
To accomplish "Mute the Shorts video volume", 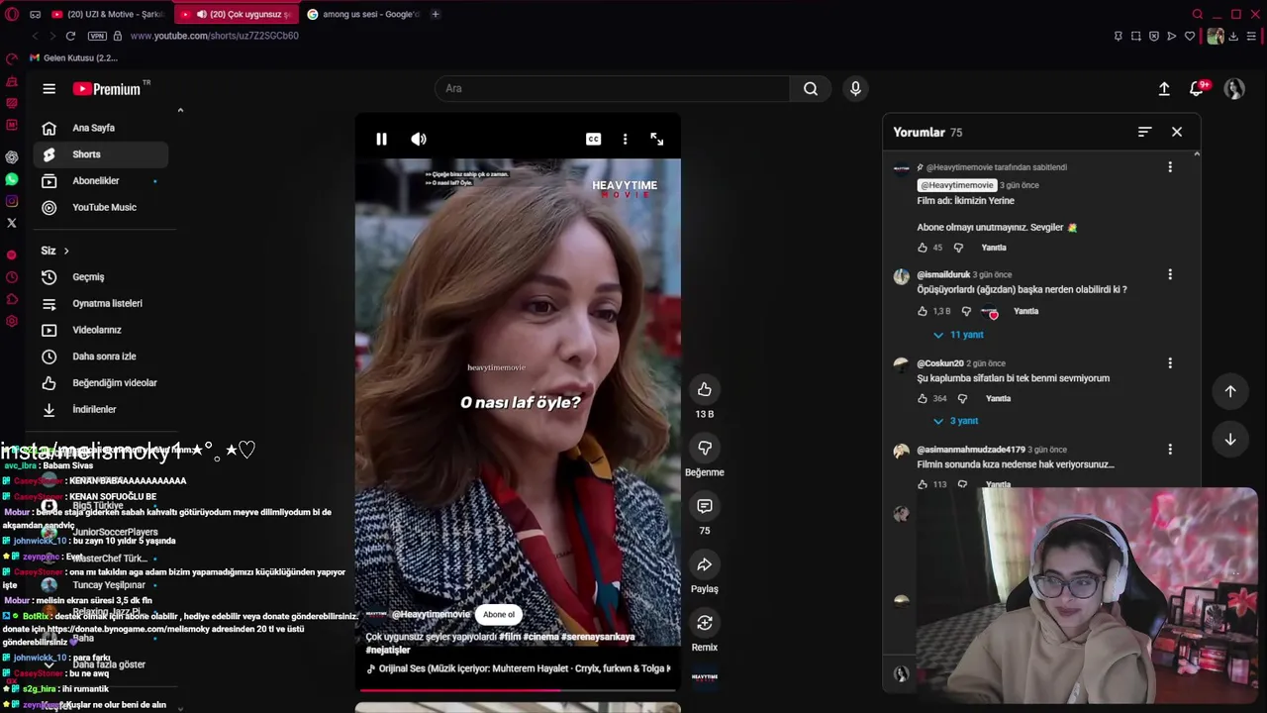I will [419, 140].
